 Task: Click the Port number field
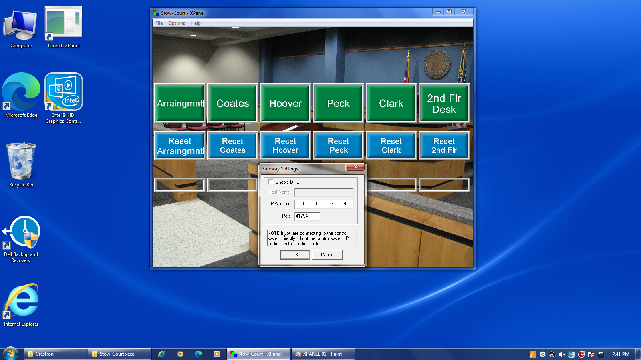tap(307, 216)
